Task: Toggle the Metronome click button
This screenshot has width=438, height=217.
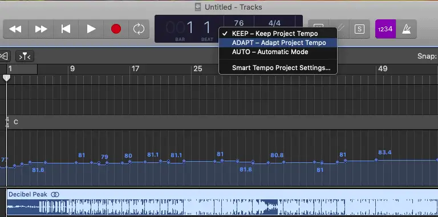Action: click(x=406, y=29)
